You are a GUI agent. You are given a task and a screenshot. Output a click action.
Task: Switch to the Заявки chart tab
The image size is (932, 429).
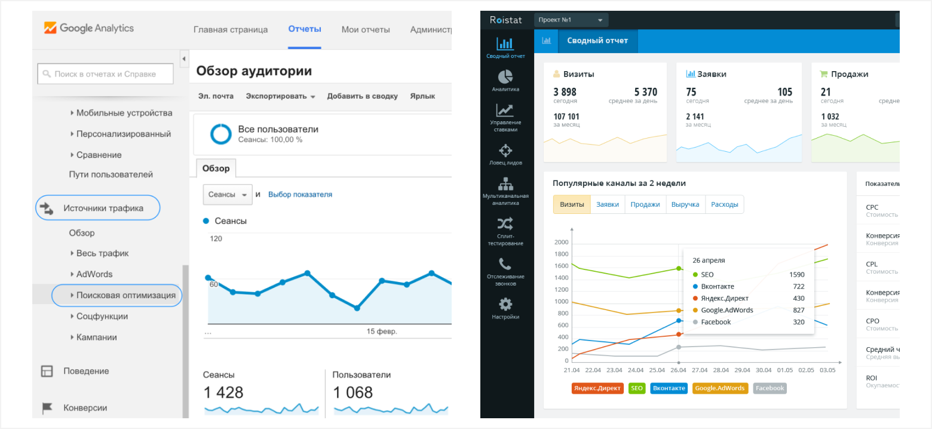608,204
